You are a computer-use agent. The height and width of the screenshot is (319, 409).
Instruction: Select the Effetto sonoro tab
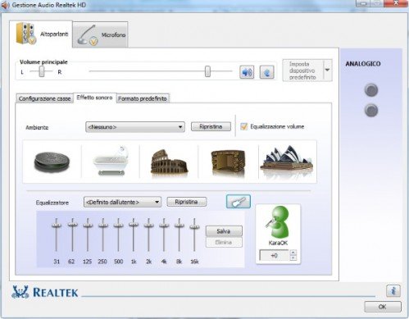[x=94, y=98]
